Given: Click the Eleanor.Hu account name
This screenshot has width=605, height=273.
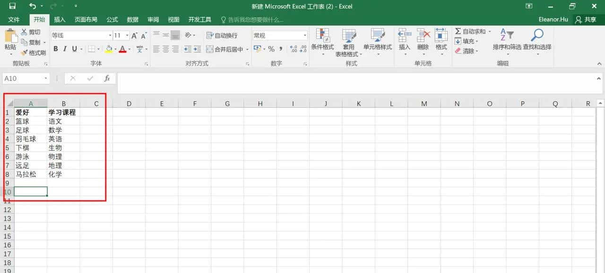Looking at the screenshot, I should coord(553,19).
